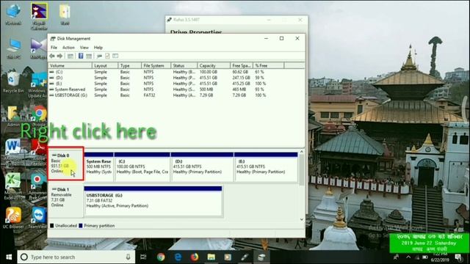470x264 pixels.
Task: Select the TeamViewer desktop icon
Action: [x=38, y=220]
